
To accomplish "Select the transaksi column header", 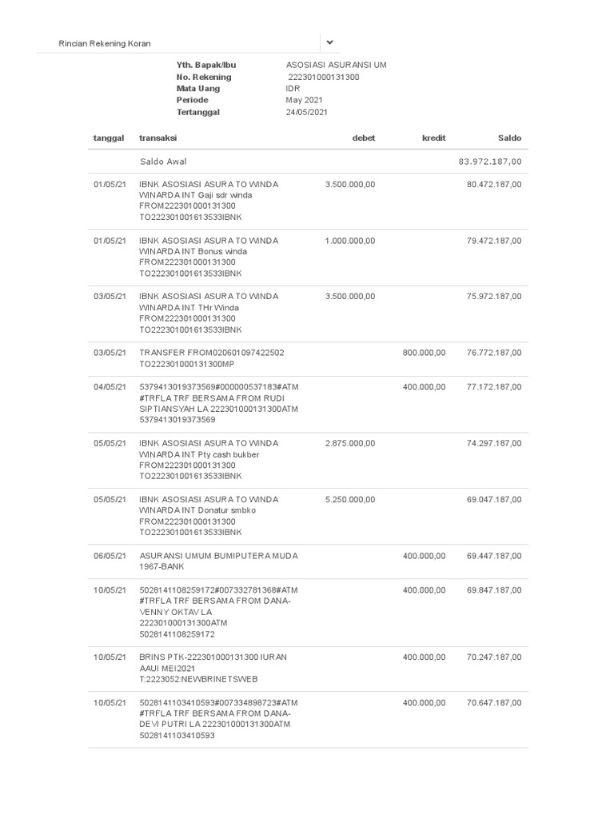I will [157, 138].
